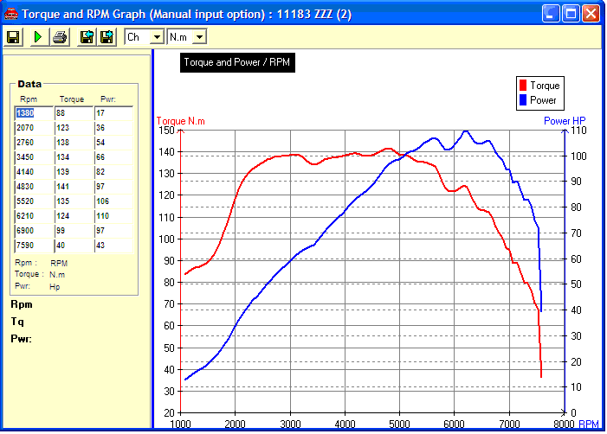Image resolution: width=607 pixels, height=434 pixels.
Task: Click the Save floppy disk icon
Action: click(14, 37)
